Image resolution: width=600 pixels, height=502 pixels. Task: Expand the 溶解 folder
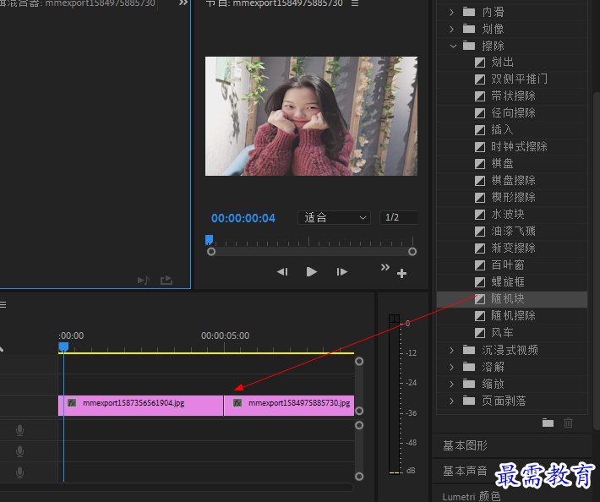coord(452,368)
